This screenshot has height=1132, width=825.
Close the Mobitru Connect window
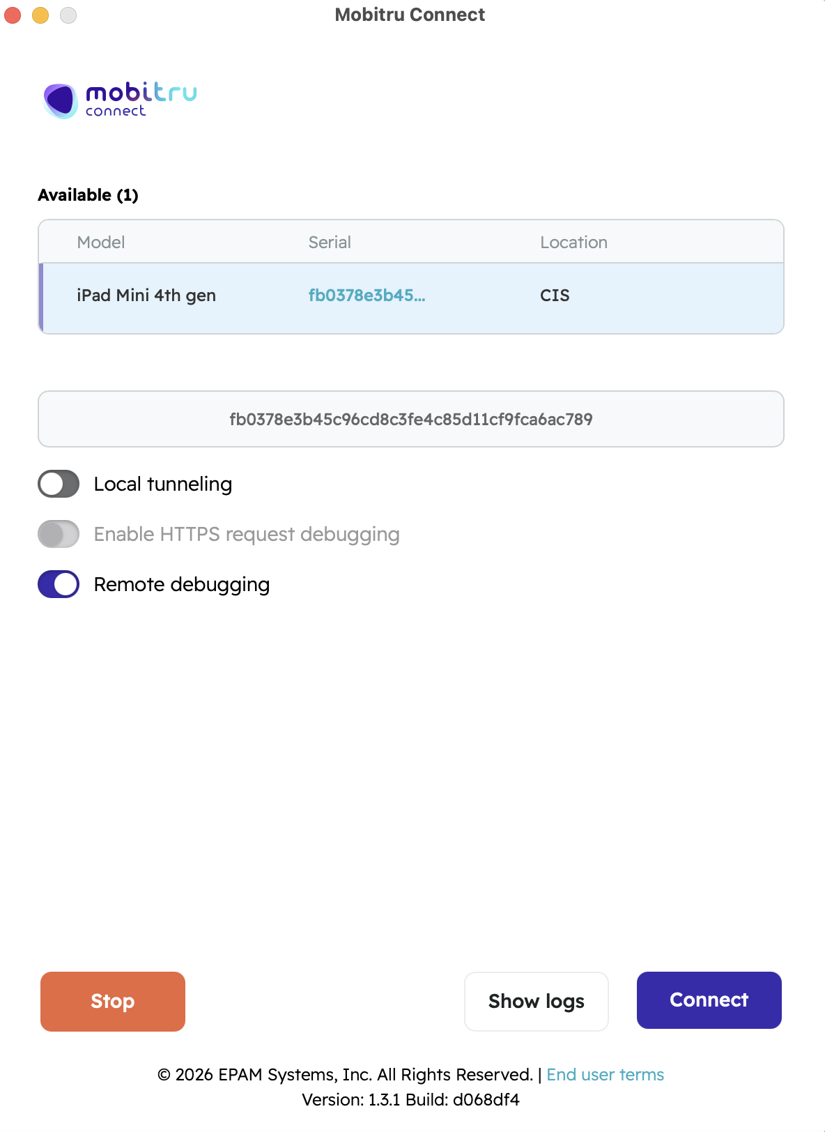coord(13,15)
